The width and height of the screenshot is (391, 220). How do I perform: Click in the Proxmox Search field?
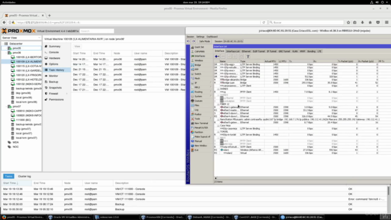click(x=97, y=31)
